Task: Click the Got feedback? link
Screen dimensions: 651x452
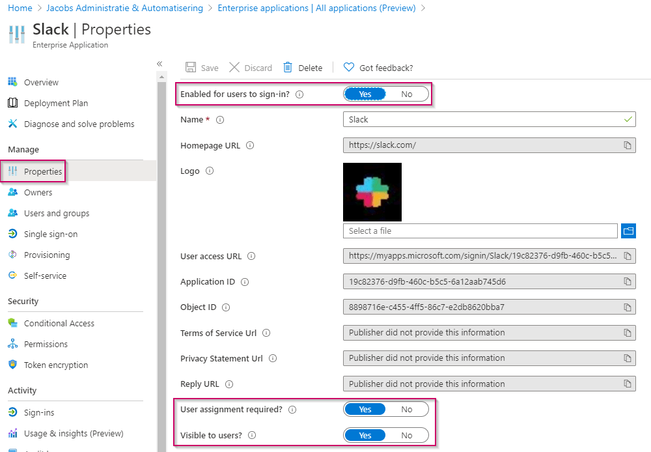Action: point(385,68)
